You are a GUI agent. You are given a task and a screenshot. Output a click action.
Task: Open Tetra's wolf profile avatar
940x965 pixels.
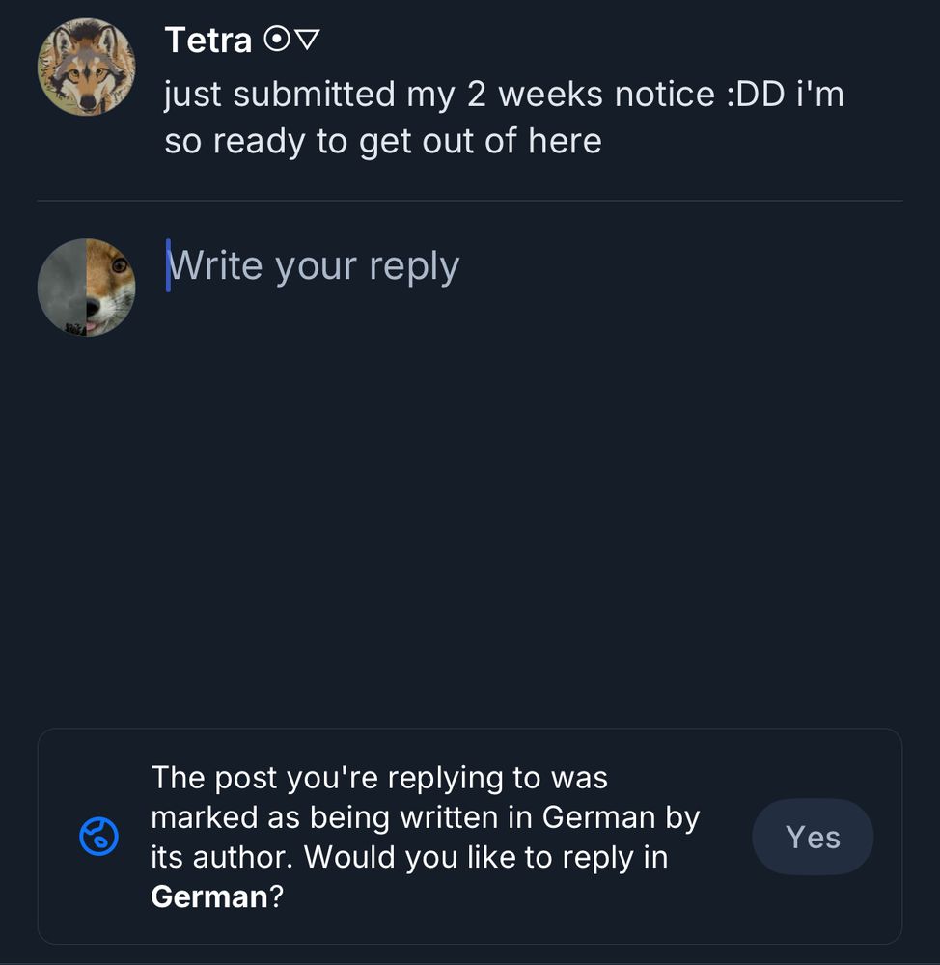86,67
